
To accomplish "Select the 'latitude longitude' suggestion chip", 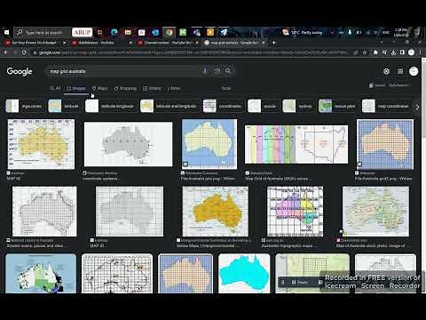I will click(112, 106).
